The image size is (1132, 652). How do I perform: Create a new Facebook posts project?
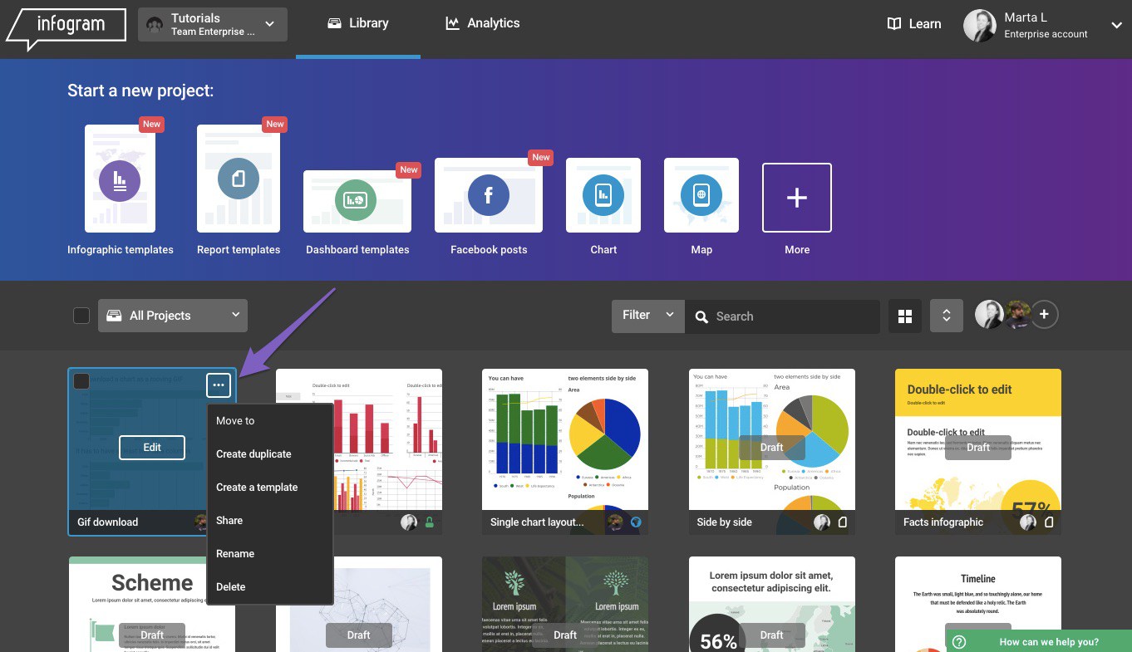tap(488, 195)
